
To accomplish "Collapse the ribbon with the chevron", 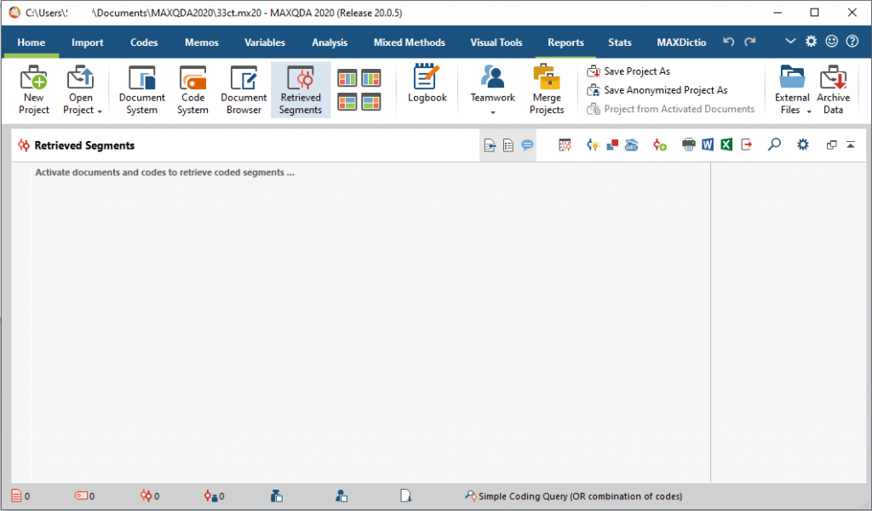I will tap(790, 41).
